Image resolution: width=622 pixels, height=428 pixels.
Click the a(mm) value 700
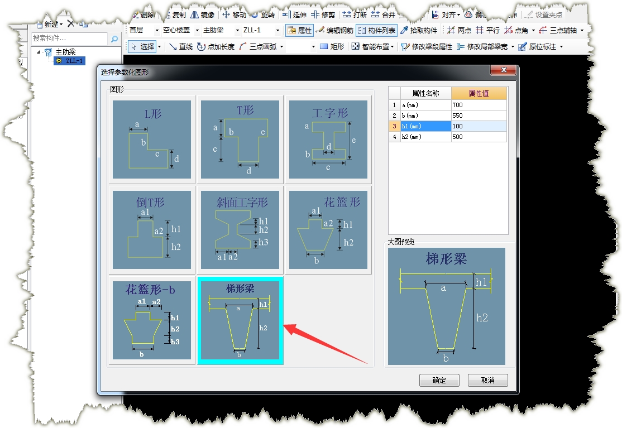pos(479,105)
